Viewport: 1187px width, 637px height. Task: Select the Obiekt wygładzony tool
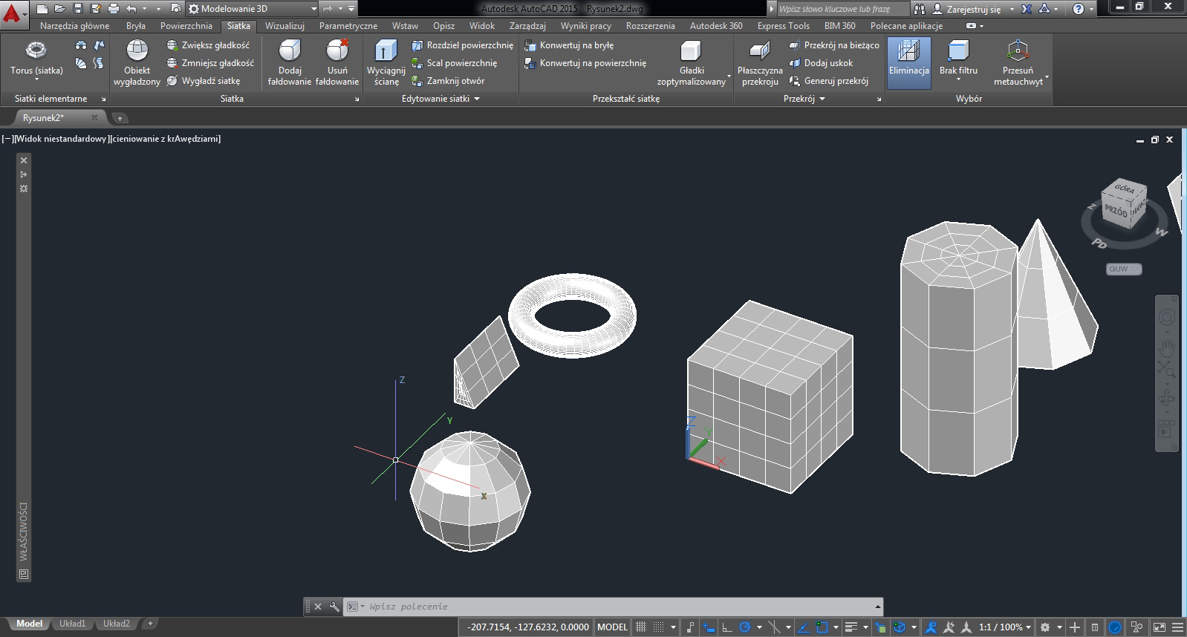[137, 52]
